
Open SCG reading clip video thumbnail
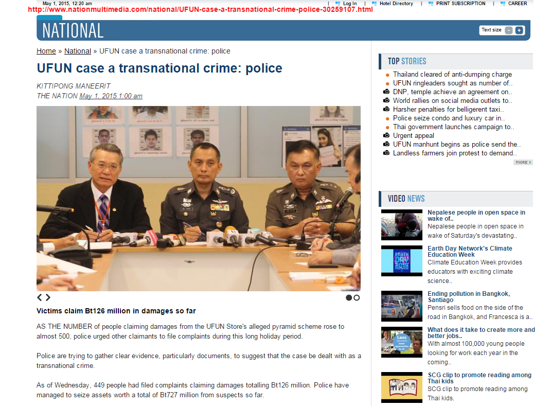[402, 387]
